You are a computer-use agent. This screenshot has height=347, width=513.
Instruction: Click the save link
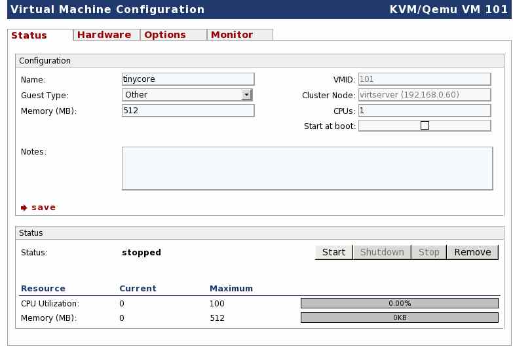pos(43,208)
